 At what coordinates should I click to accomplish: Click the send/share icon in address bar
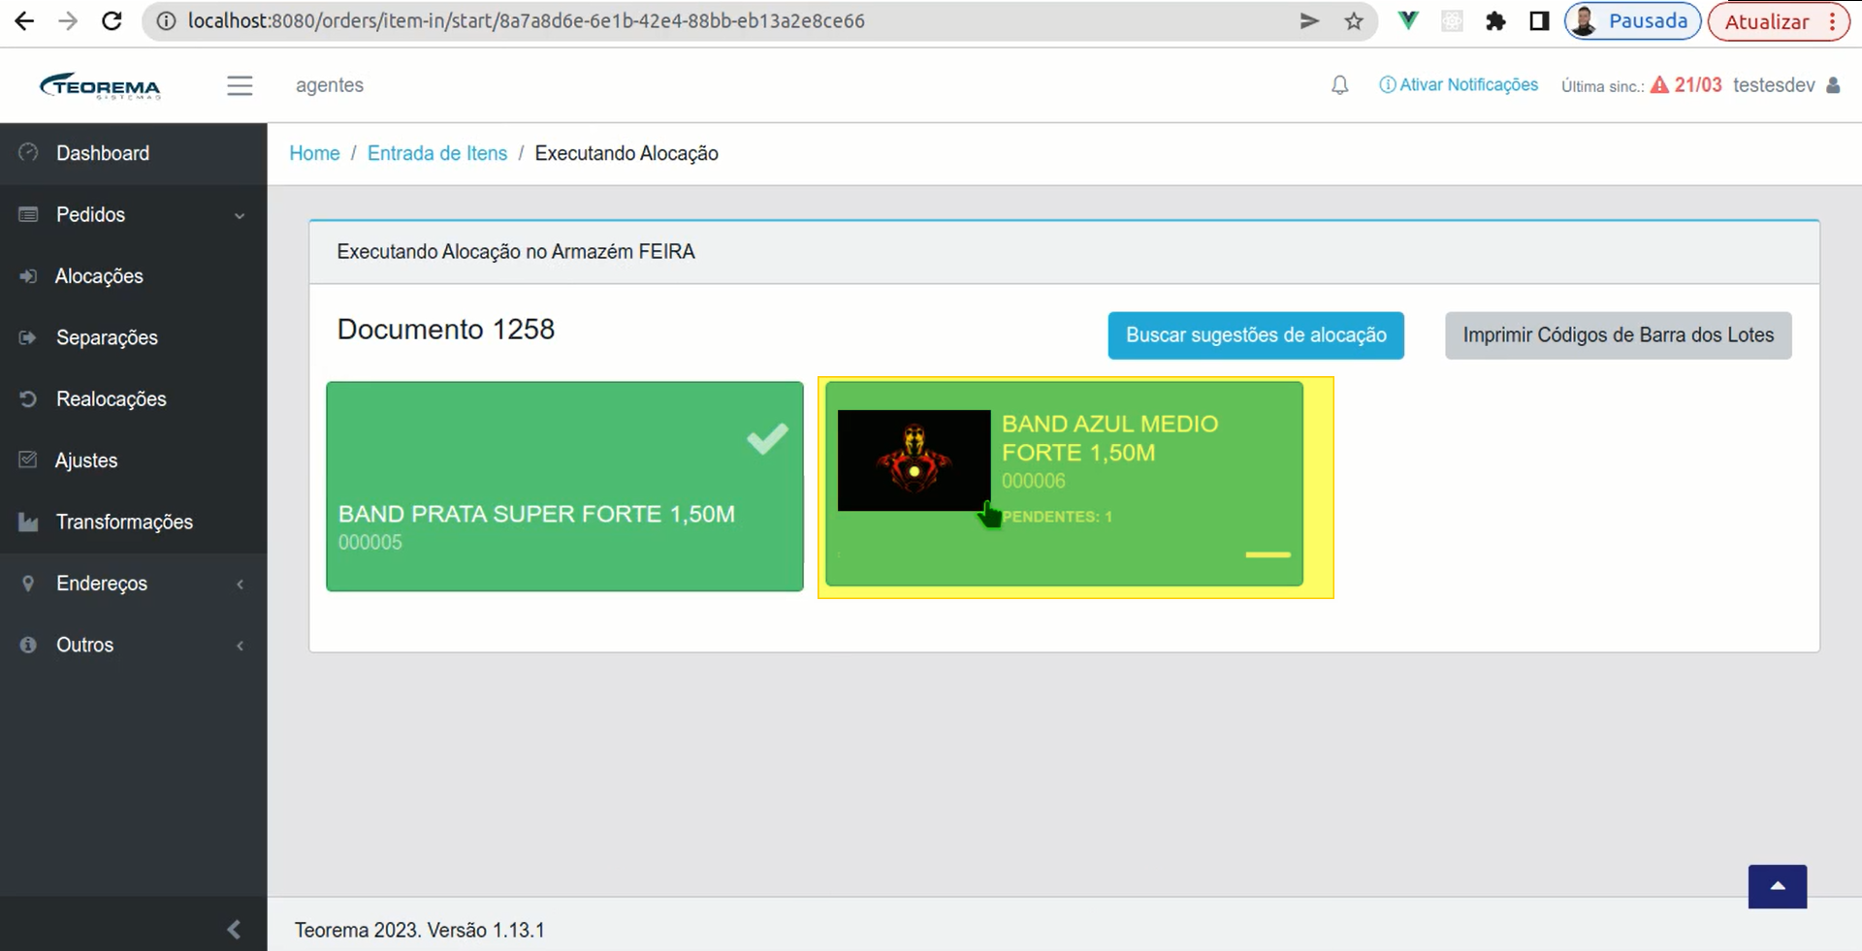[x=1309, y=21]
